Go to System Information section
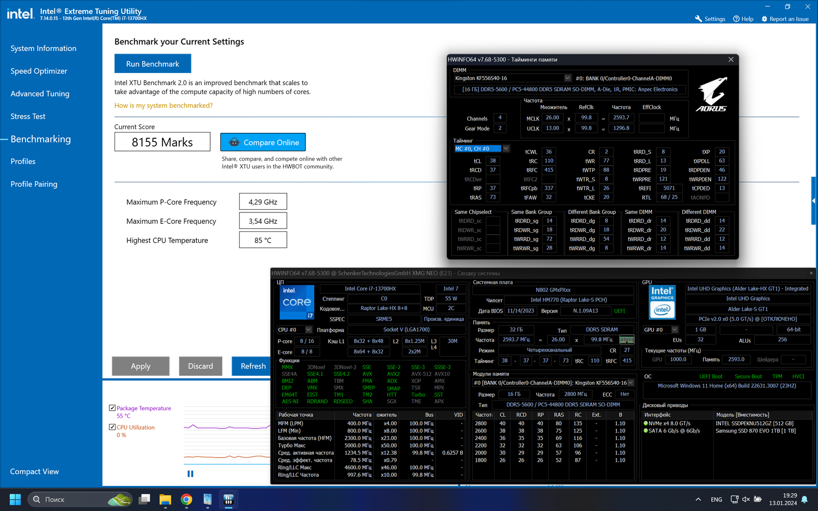 point(44,48)
